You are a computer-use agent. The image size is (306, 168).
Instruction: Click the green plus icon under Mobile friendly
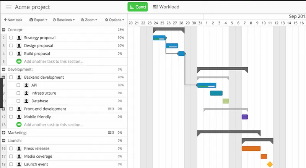(19, 125)
